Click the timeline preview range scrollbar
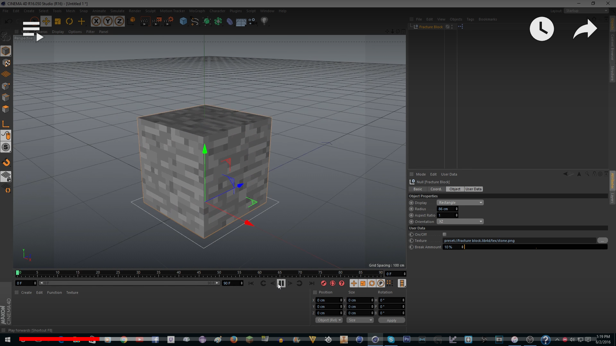 point(129,283)
